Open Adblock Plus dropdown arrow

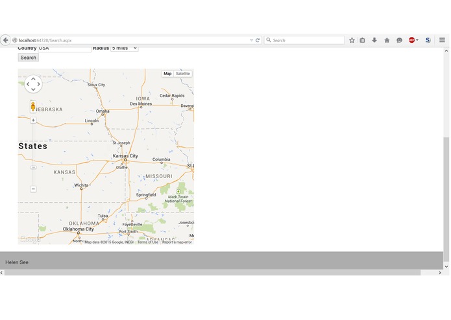(x=417, y=40)
